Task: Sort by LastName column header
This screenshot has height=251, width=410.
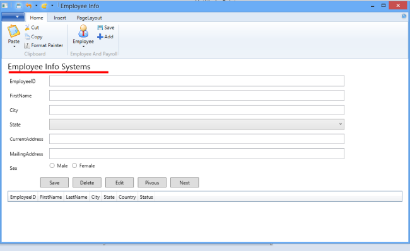Action: 76,197
